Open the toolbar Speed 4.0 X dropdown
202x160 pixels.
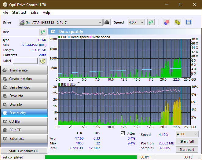(x=136, y=22)
